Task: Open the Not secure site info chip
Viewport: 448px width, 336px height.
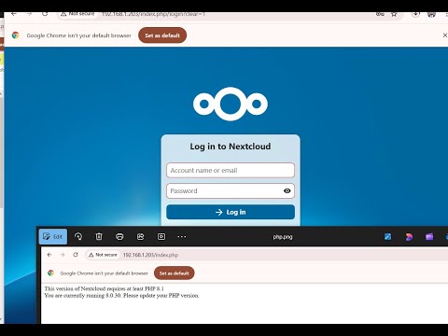Action: pyautogui.click(x=78, y=14)
